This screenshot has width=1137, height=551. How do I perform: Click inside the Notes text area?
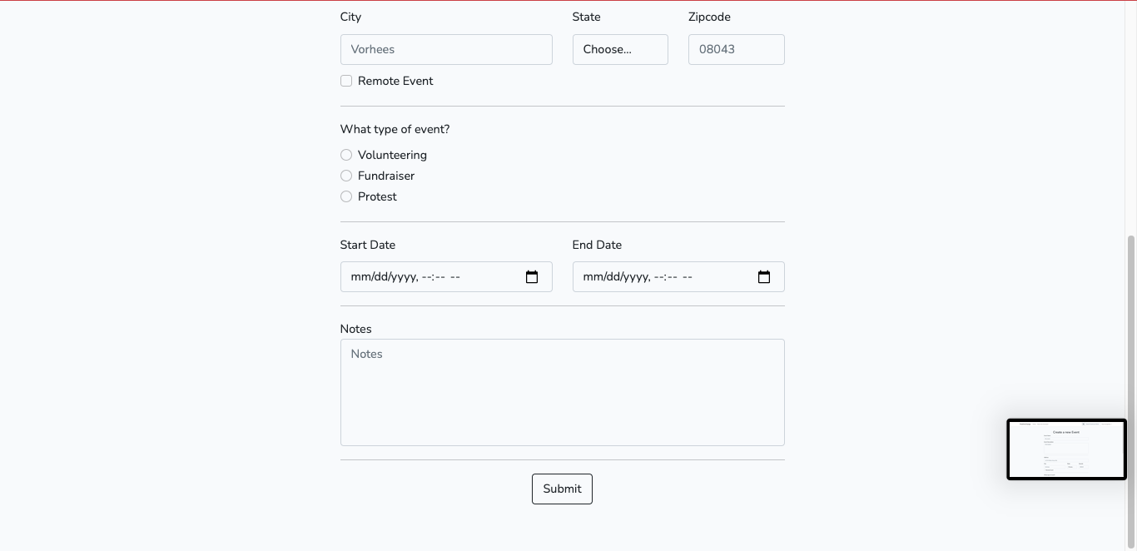(562, 392)
